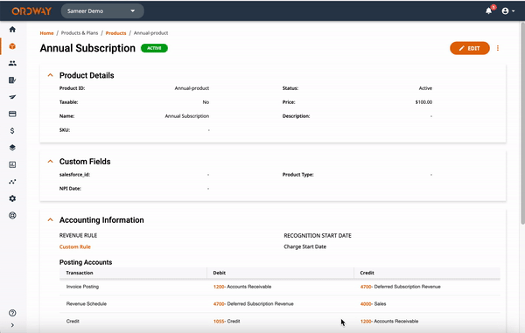Open the question mark help icon
Image resolution: width=525 pixels, height=333 pixels.
pos(12,313)
